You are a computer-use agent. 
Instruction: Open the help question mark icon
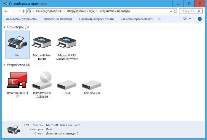pos(200,19)
